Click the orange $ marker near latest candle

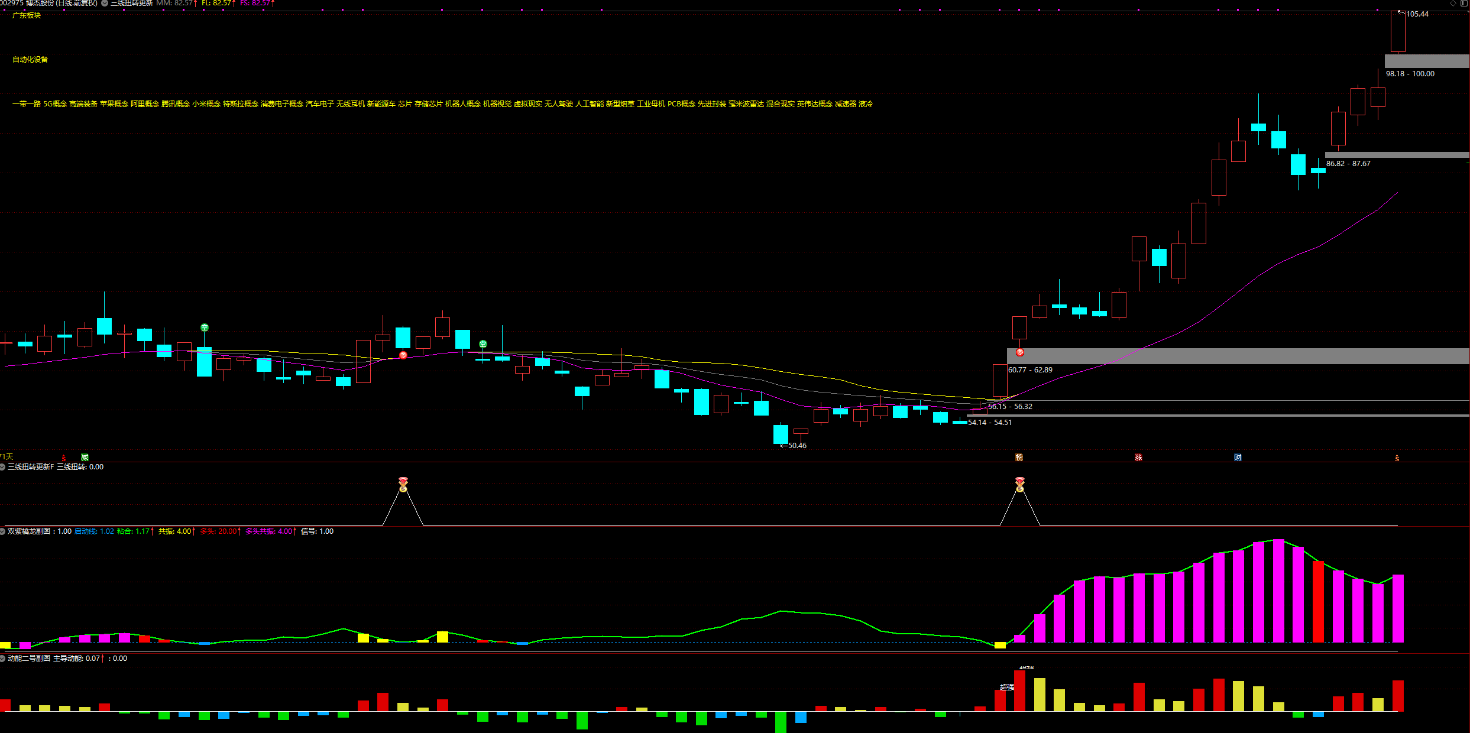tap(1397, 458)
